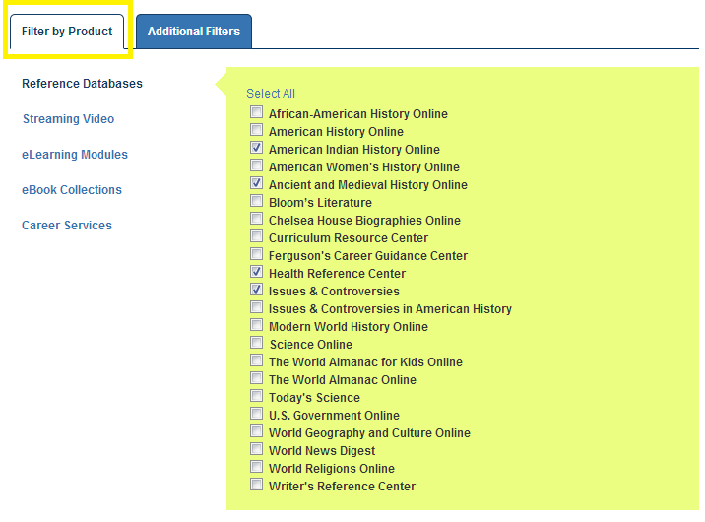The width and height of the screenshot is (705, 522).
Task: Check the American History Online checkbox
Action: coord(256,129)
